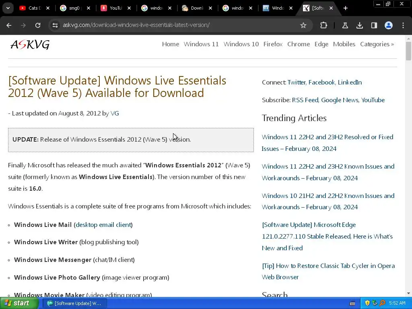Open Windows 11 Resolved or Fixed Issues article
Screen dimensions: 412x309
(x=328, y=143)
